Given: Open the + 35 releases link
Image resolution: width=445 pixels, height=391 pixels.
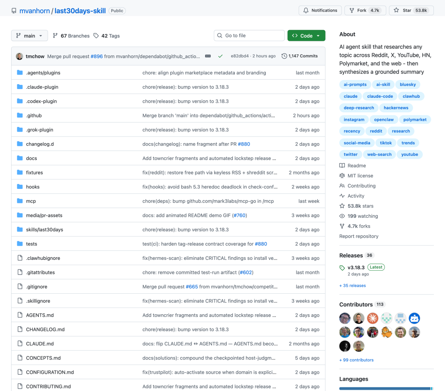Looking at the screenshot, I should tap(352, 285).
